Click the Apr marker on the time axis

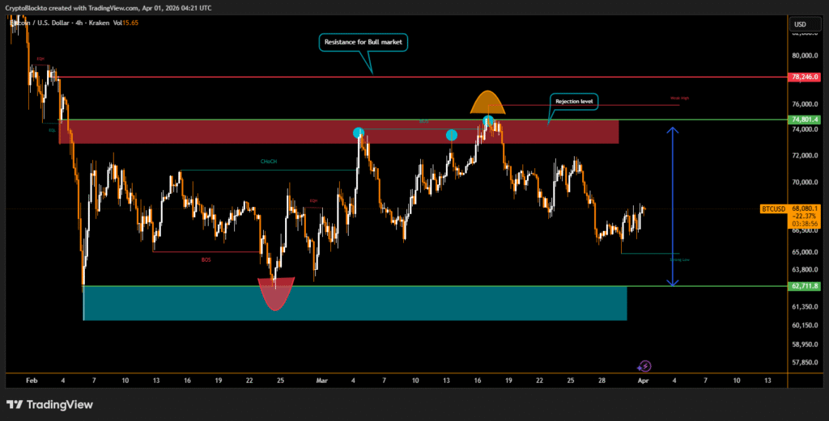642,379
